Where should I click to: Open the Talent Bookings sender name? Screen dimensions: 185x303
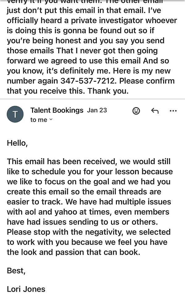pyautogui.click(x=57, y=110)
